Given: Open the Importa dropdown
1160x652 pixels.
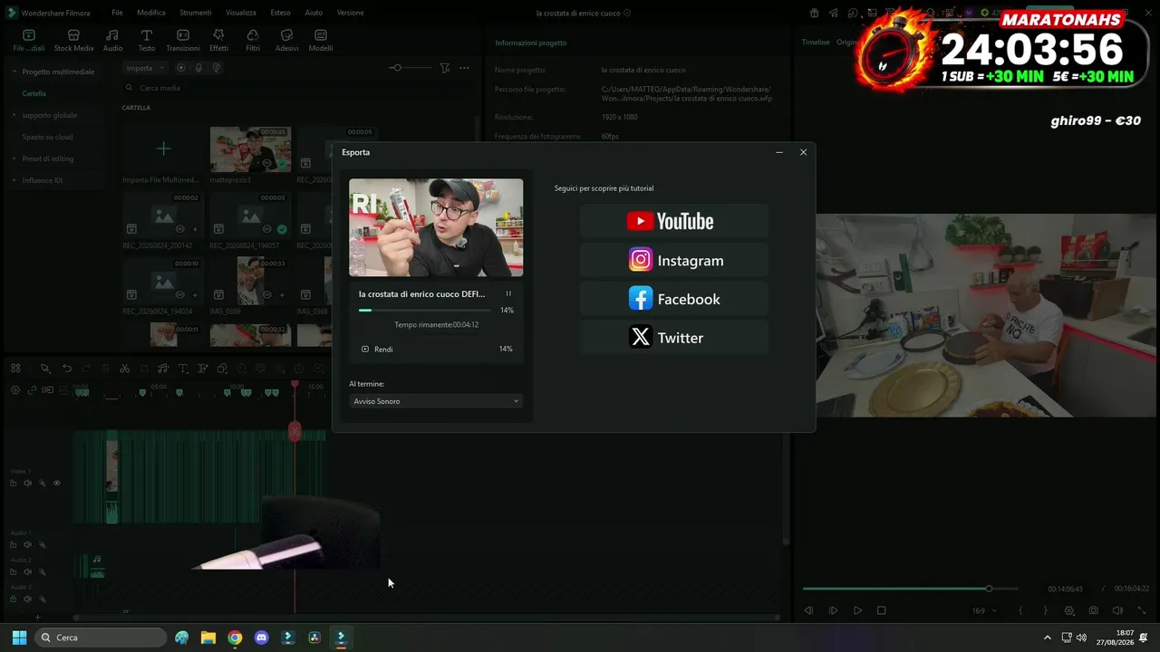Looking at the screenshot, I should point(145,68).
